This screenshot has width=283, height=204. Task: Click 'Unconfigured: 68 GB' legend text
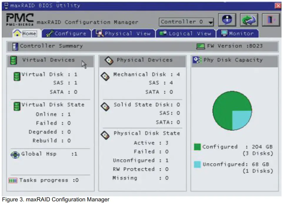236,164
